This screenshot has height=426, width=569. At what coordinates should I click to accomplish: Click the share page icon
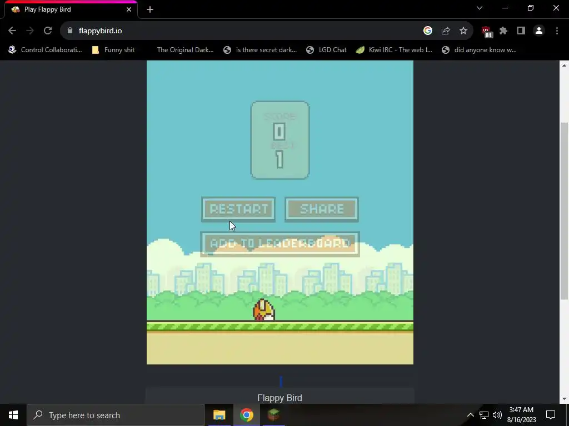point(446,31)
